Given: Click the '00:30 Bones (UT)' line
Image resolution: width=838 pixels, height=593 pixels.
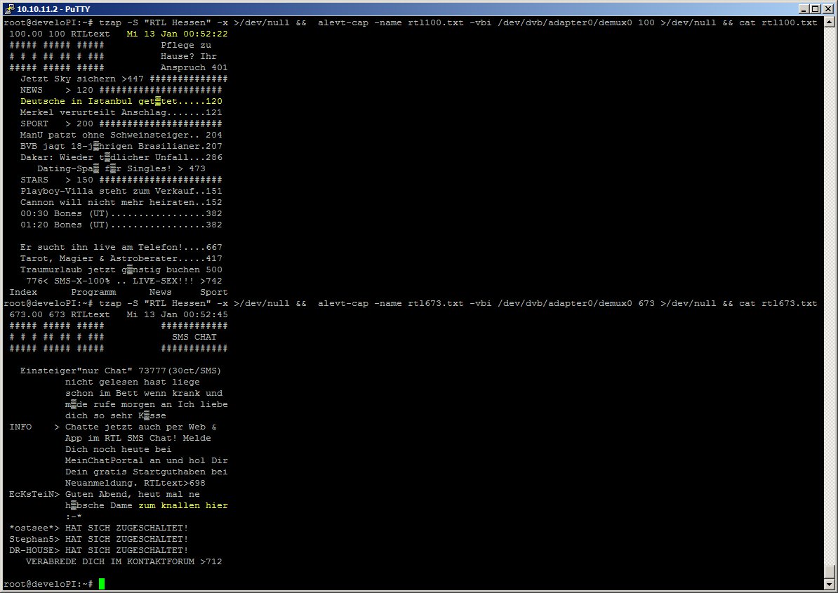Looking at the screenshot, I should pyautogui.click(x=121, y=213).
